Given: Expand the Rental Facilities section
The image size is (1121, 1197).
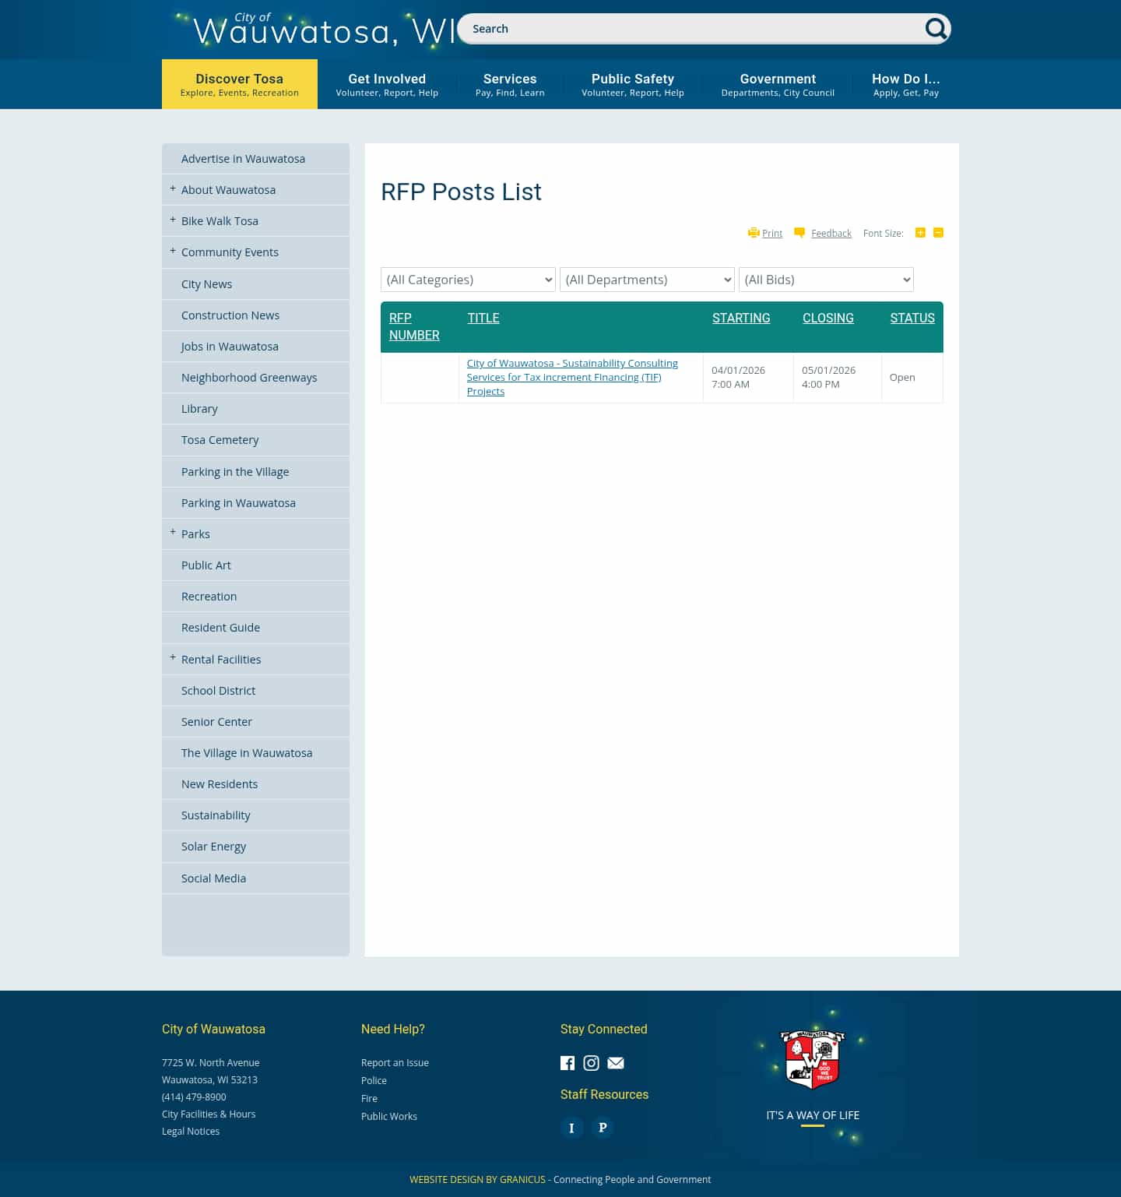Looking at the screenshot, I should click(x=173, y=658).
